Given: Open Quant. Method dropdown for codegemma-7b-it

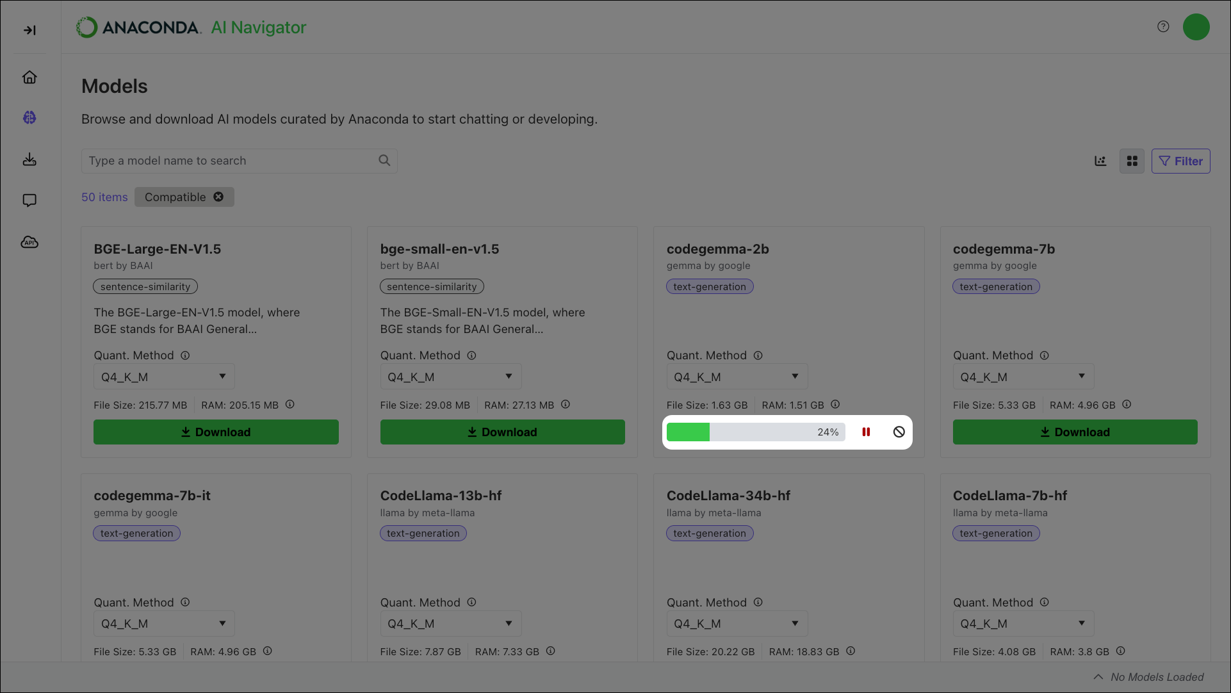Looking at the screenshot, I should coord(164,623).
